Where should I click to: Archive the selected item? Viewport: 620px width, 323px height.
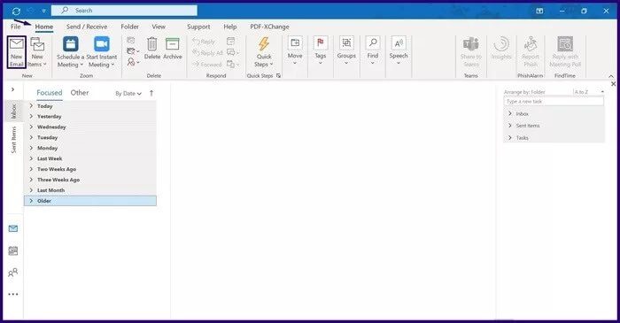(x=173, y=49)
